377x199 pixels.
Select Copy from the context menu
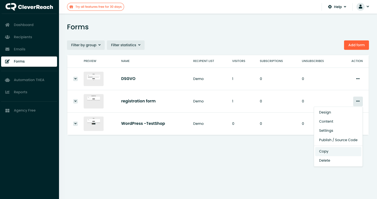coord(324,151)
